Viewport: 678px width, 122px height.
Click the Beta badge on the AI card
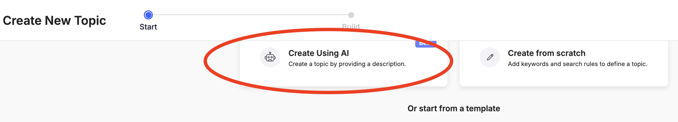click(426, 44)
